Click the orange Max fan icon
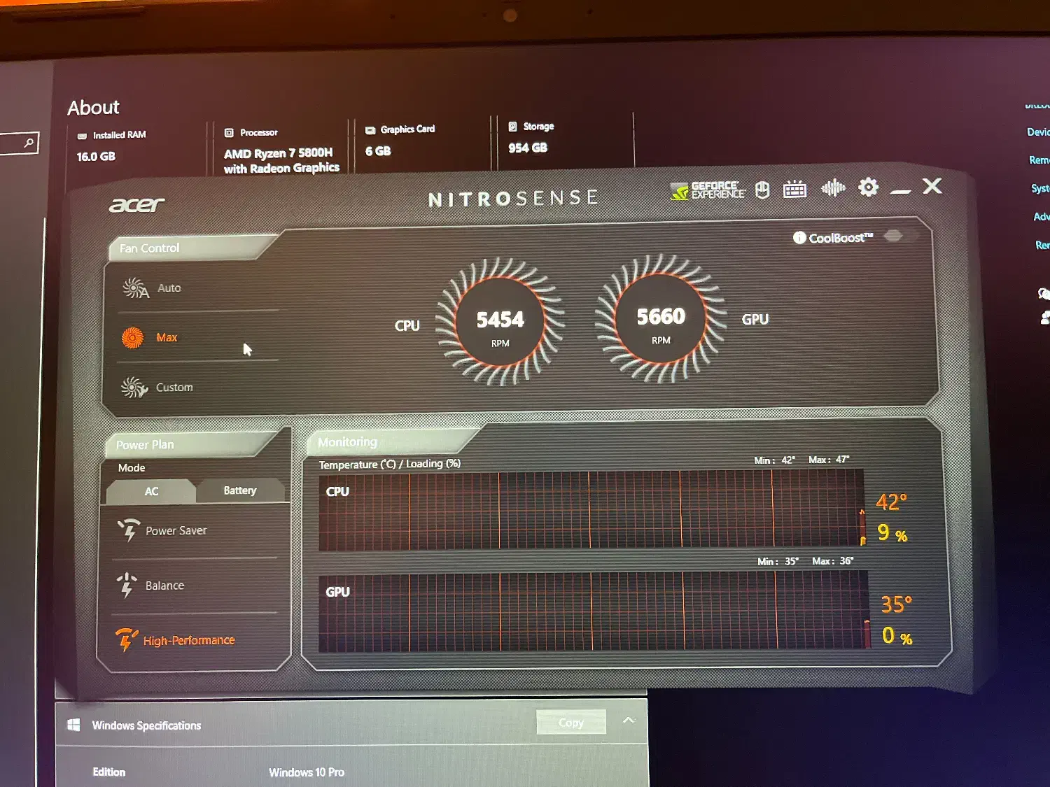The image size is (1050, 787). tap(133, 337)
